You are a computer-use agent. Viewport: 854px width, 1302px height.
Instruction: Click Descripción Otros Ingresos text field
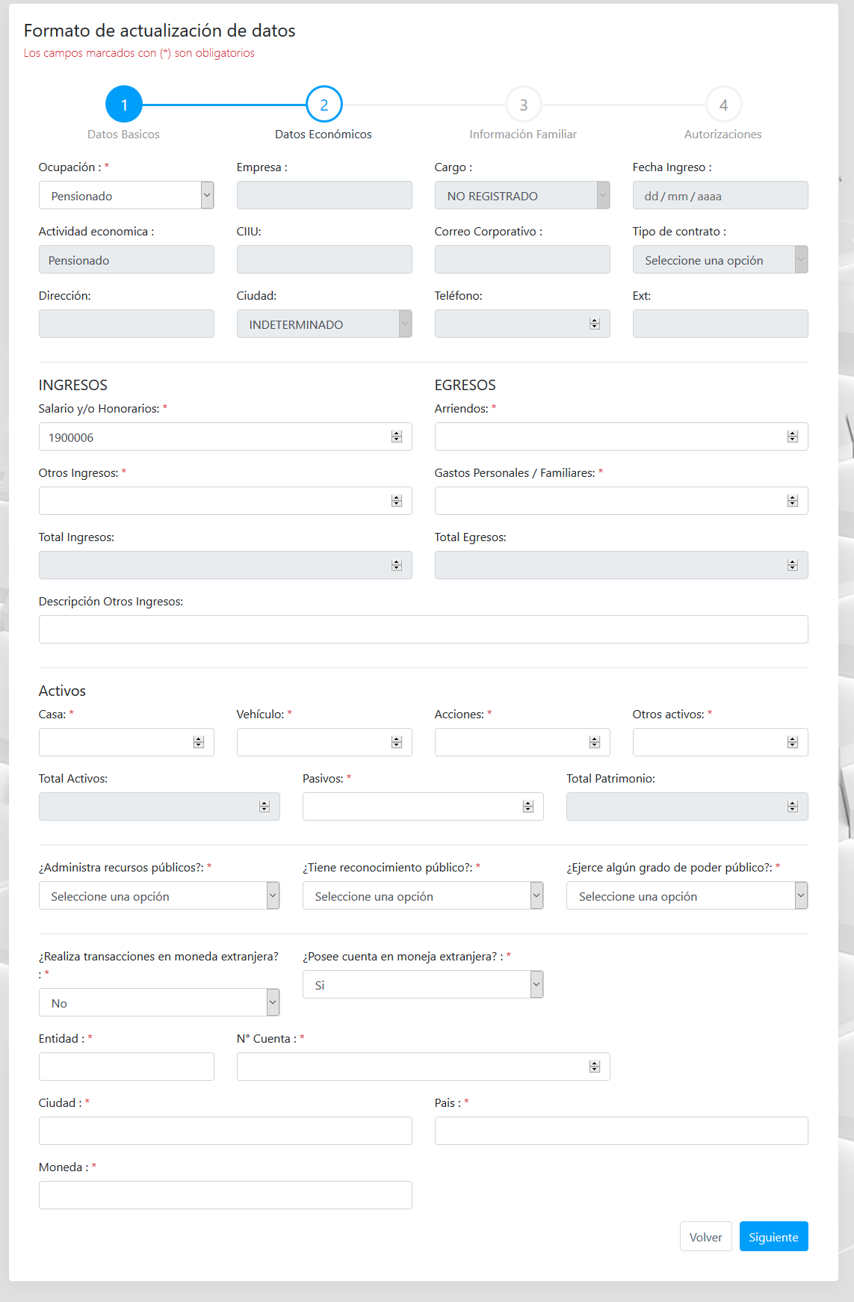pos(423,629)
